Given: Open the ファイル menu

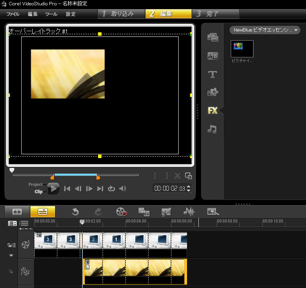Looking at the screenshot, I should (x=13, y=14).
